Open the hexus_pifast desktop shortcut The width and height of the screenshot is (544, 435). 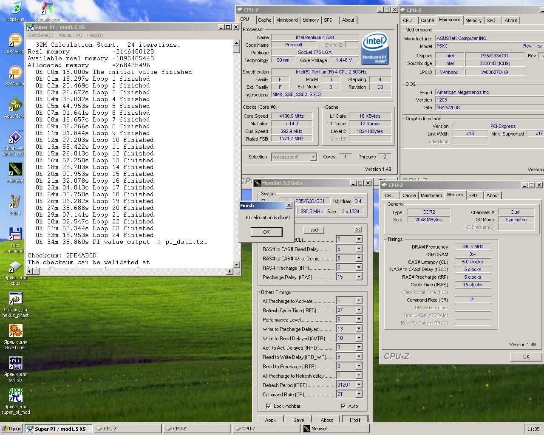(x=15, y=299)
